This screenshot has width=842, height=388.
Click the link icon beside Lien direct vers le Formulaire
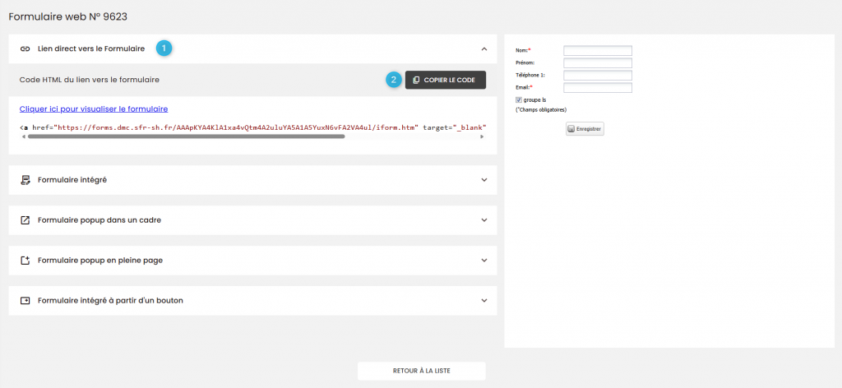pyautogui.click(x=25, y=48)
